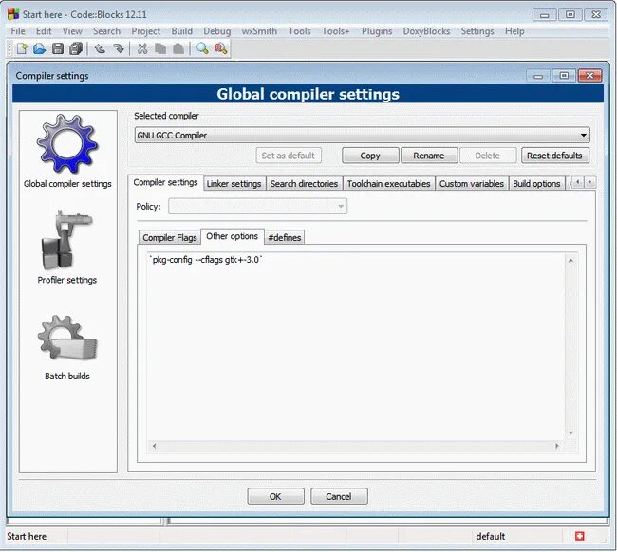Open the Plugins menu
This screenshot has height=552, width=617.
(x=377, y=31)
